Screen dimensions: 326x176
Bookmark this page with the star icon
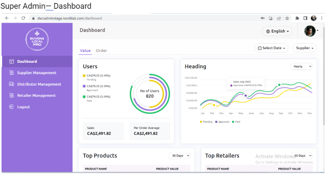click(x=287, y=18)
